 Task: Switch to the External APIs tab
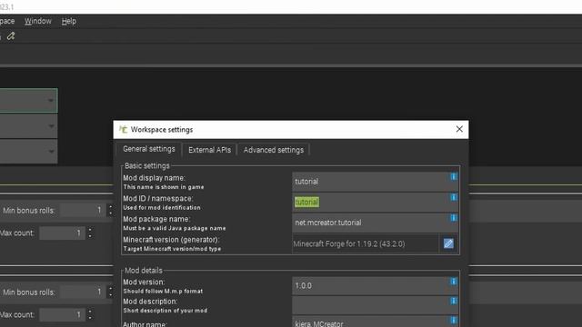pos(209,150)
